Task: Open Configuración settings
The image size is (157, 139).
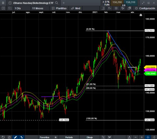Action: point(145,8)
